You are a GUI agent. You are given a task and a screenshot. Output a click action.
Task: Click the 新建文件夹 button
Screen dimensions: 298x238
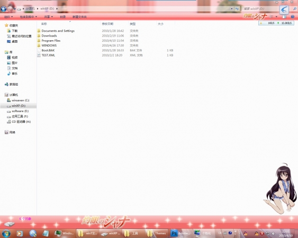tap(79, 17)
